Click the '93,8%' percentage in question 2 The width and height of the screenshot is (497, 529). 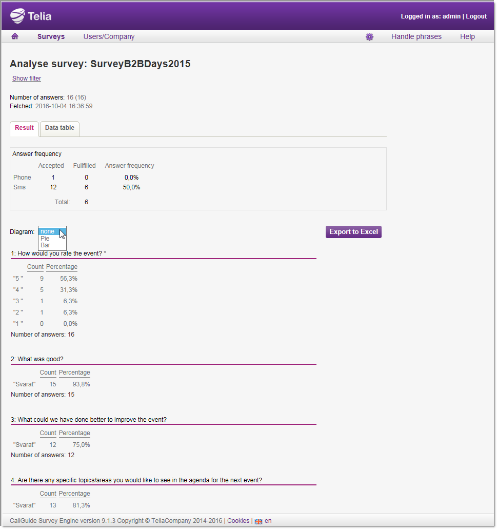81,384
